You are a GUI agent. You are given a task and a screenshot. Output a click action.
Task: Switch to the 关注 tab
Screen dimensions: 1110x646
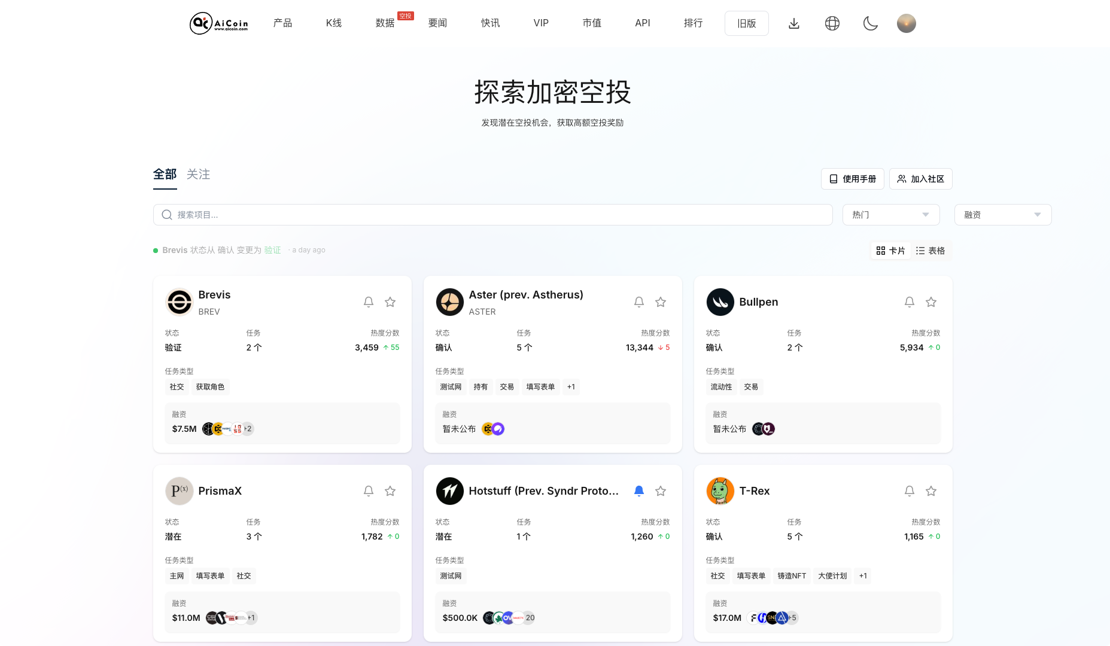click(x=198, y=174)
